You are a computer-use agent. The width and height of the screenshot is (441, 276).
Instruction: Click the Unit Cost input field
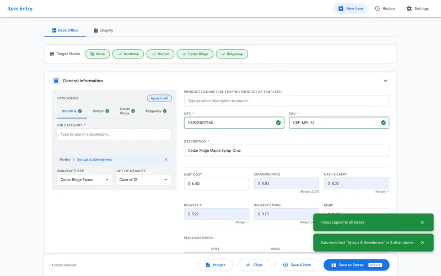[217, 184]
